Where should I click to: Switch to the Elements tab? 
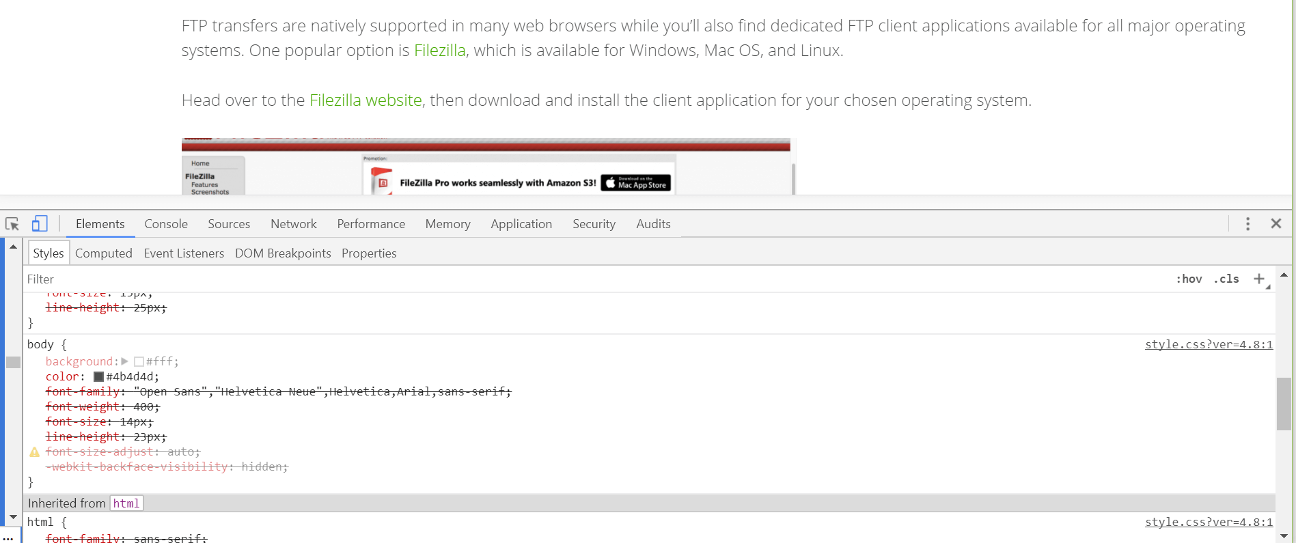coord(100,224)
